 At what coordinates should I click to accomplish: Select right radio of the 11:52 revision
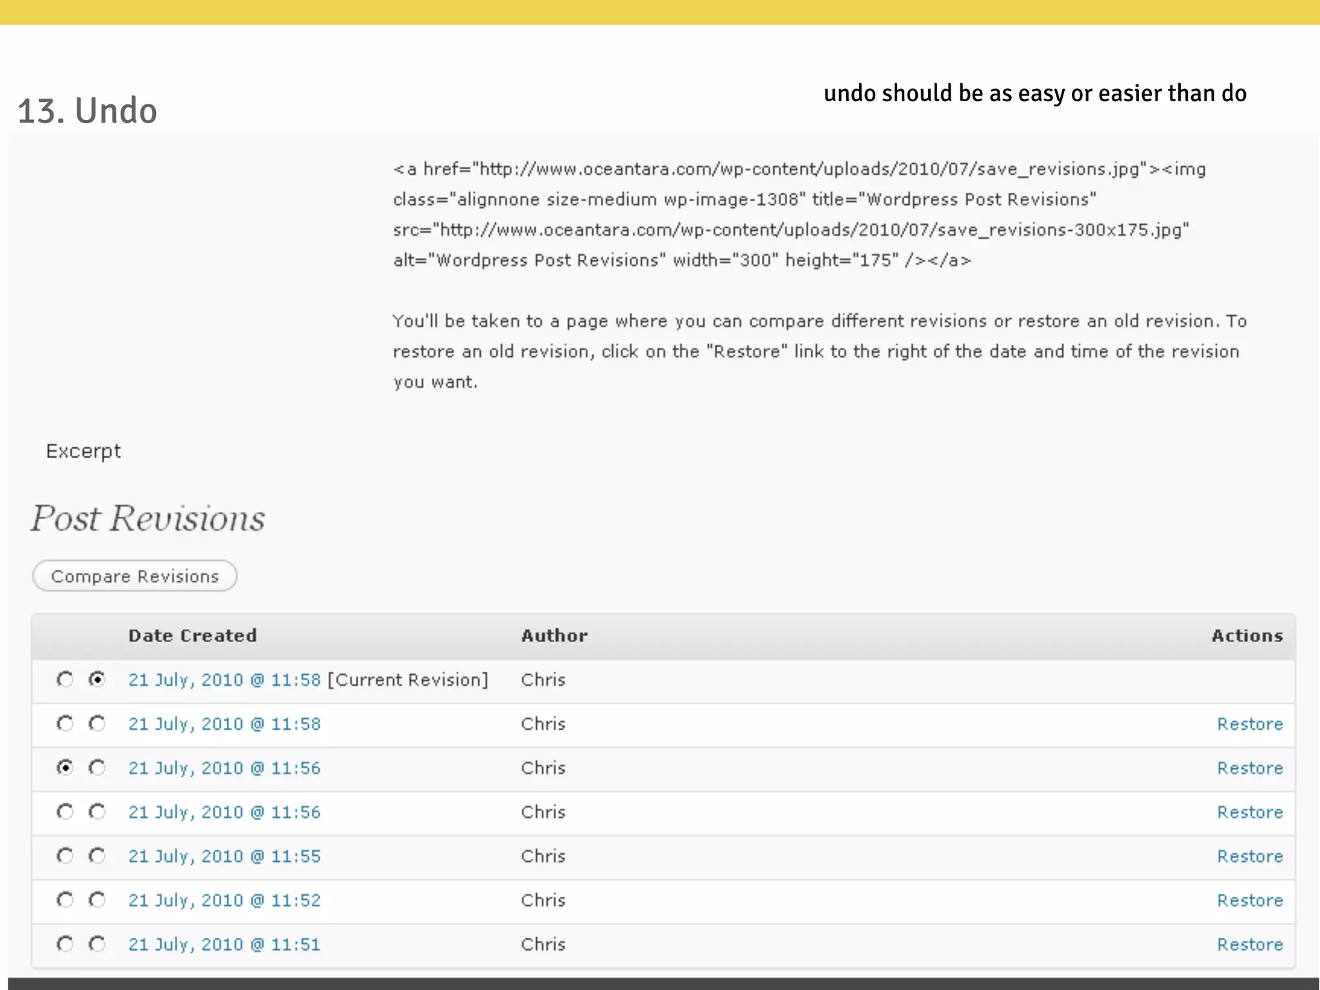click(97, 900)
